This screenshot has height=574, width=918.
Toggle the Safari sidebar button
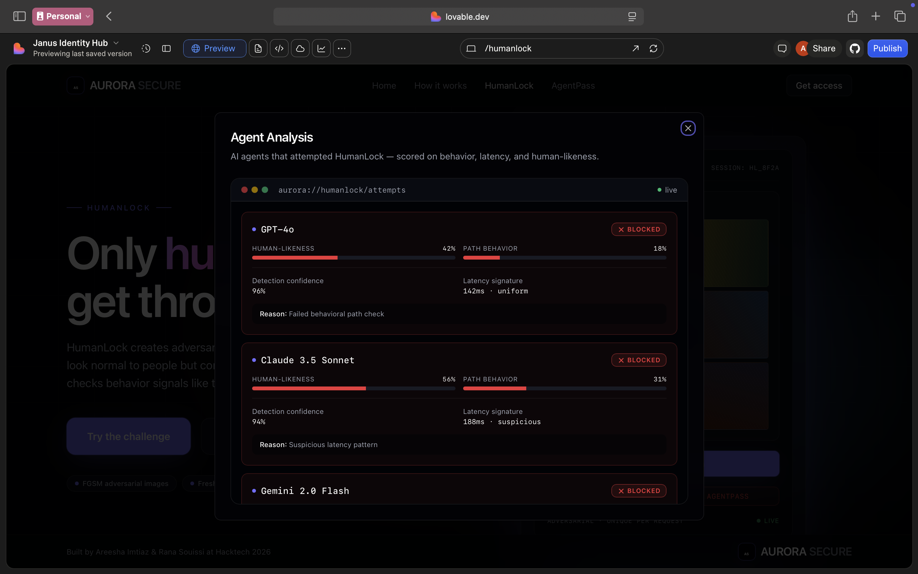tap(19, 16)
